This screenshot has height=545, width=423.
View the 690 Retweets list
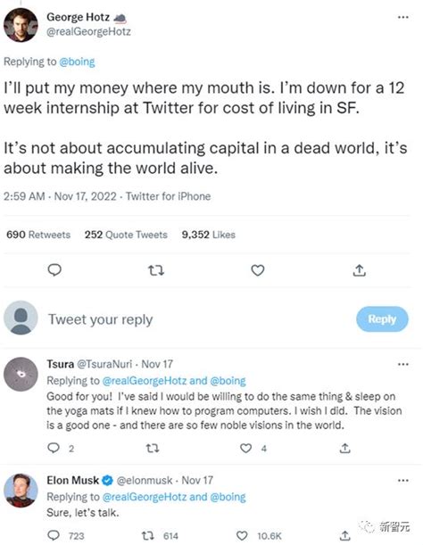38,235
